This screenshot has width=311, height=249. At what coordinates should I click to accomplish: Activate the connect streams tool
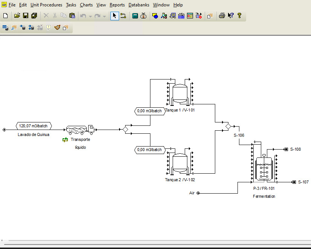(123, 16)
